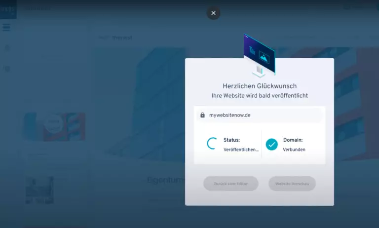This screenshot has height=228, width=379.
Task: Click the Website Vorschau button
Action: click(x=292, y=184)
